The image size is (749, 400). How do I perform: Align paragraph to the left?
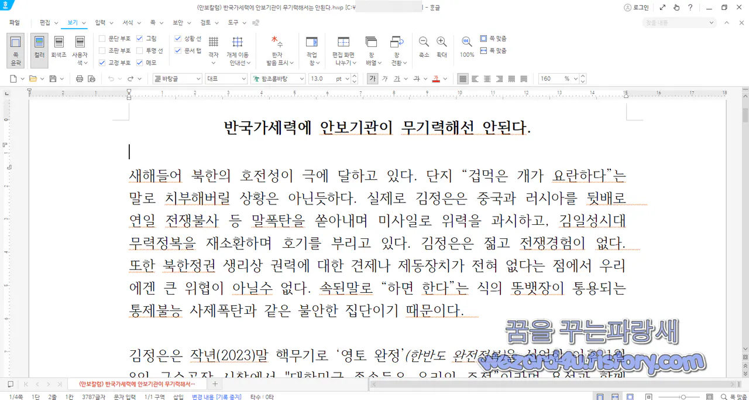pyautogui.click(x=475, y=78)
